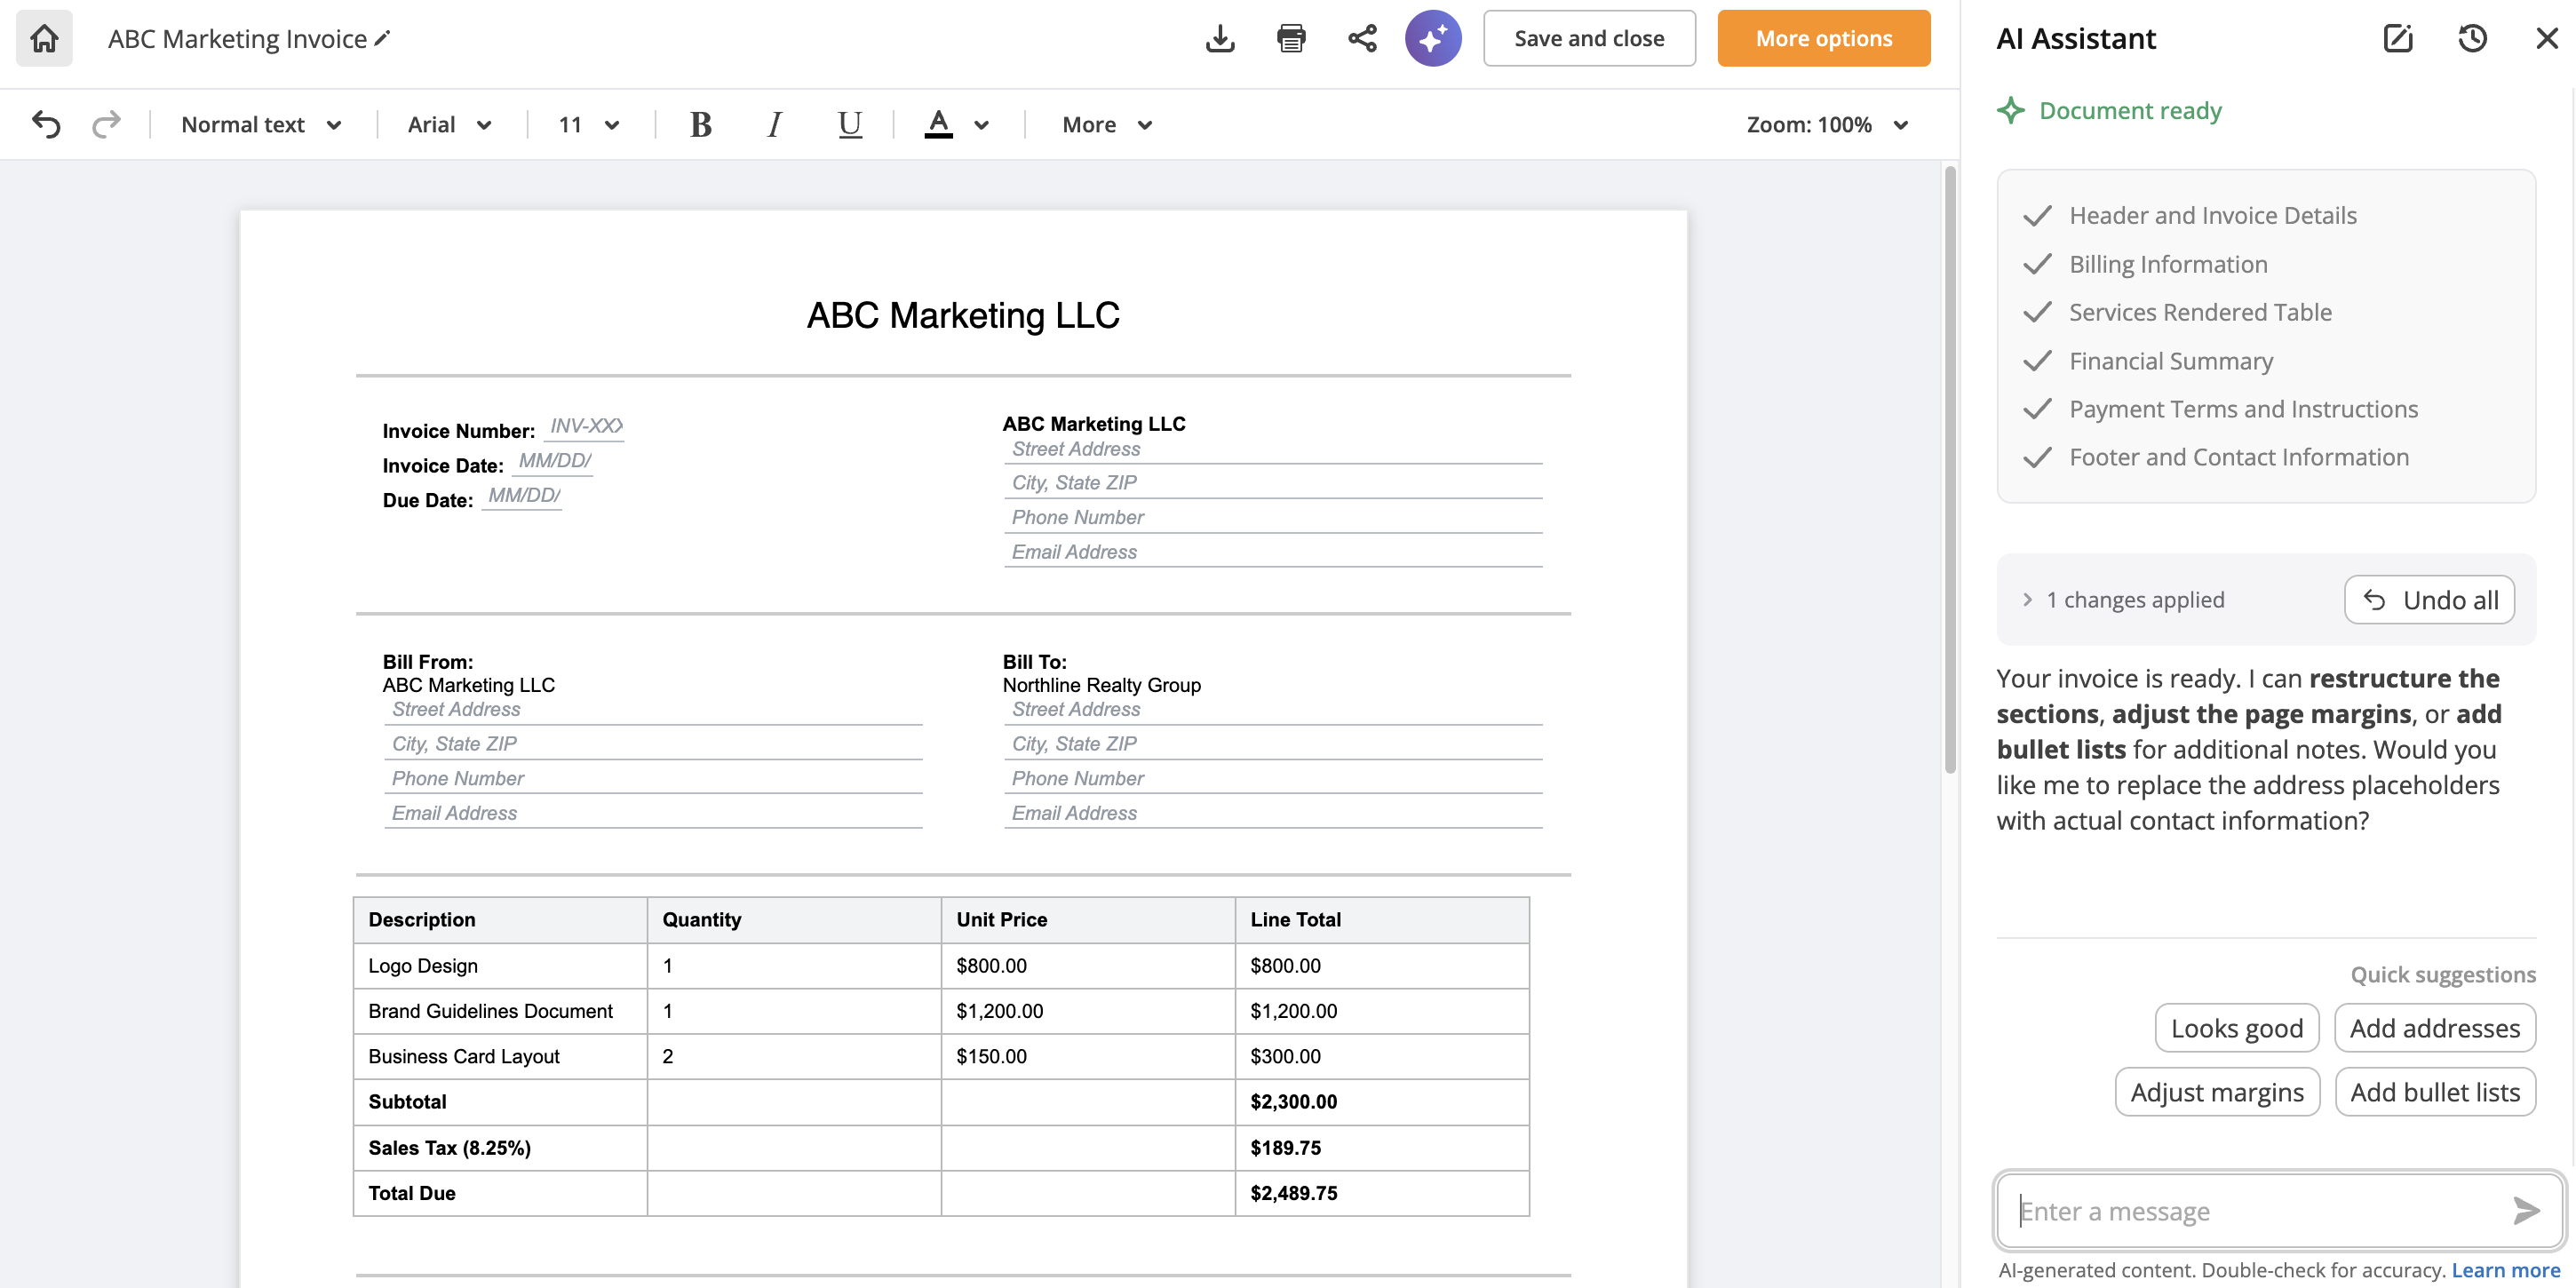The image size is (2576, 1288).
Task: Click the Brand Guidelines Document cell
Action: (500, 1010)
